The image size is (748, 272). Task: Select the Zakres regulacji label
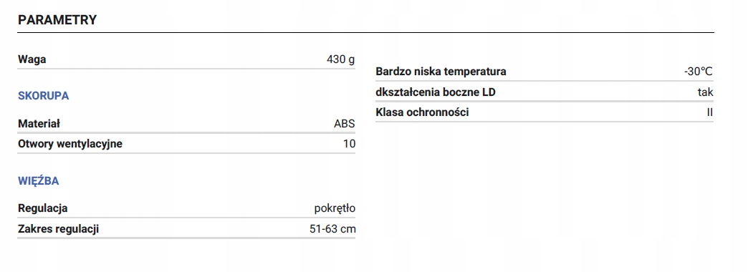coord(58,229)
